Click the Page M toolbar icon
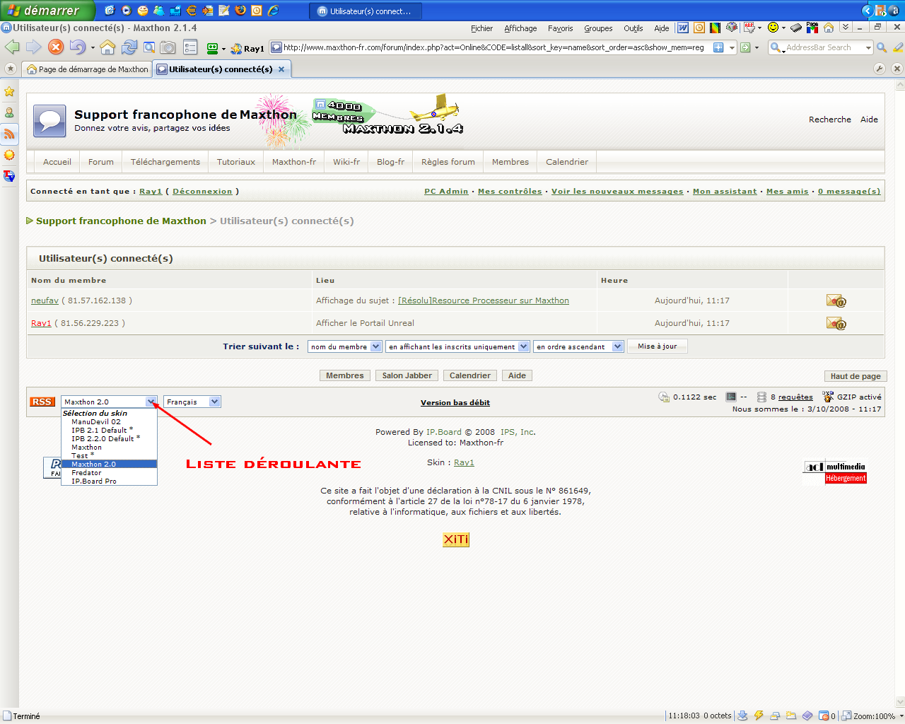The height and width of the screenshot is (724, 905). [812, 28]
